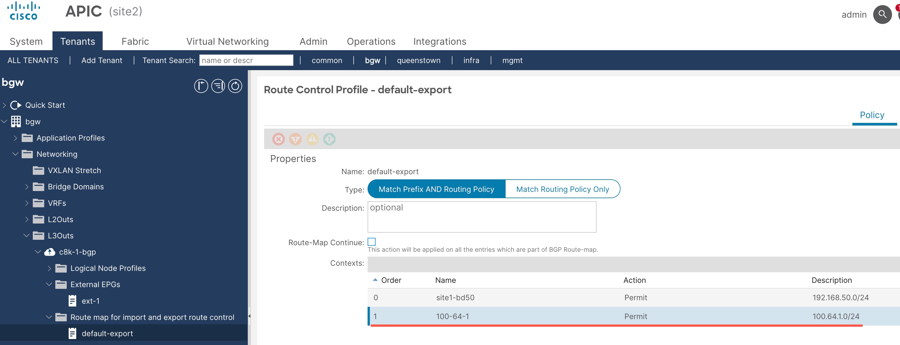Viewport: 900px width, 345px height.
Task: Click ALL TENANTS link
Action: coord(33,60)
